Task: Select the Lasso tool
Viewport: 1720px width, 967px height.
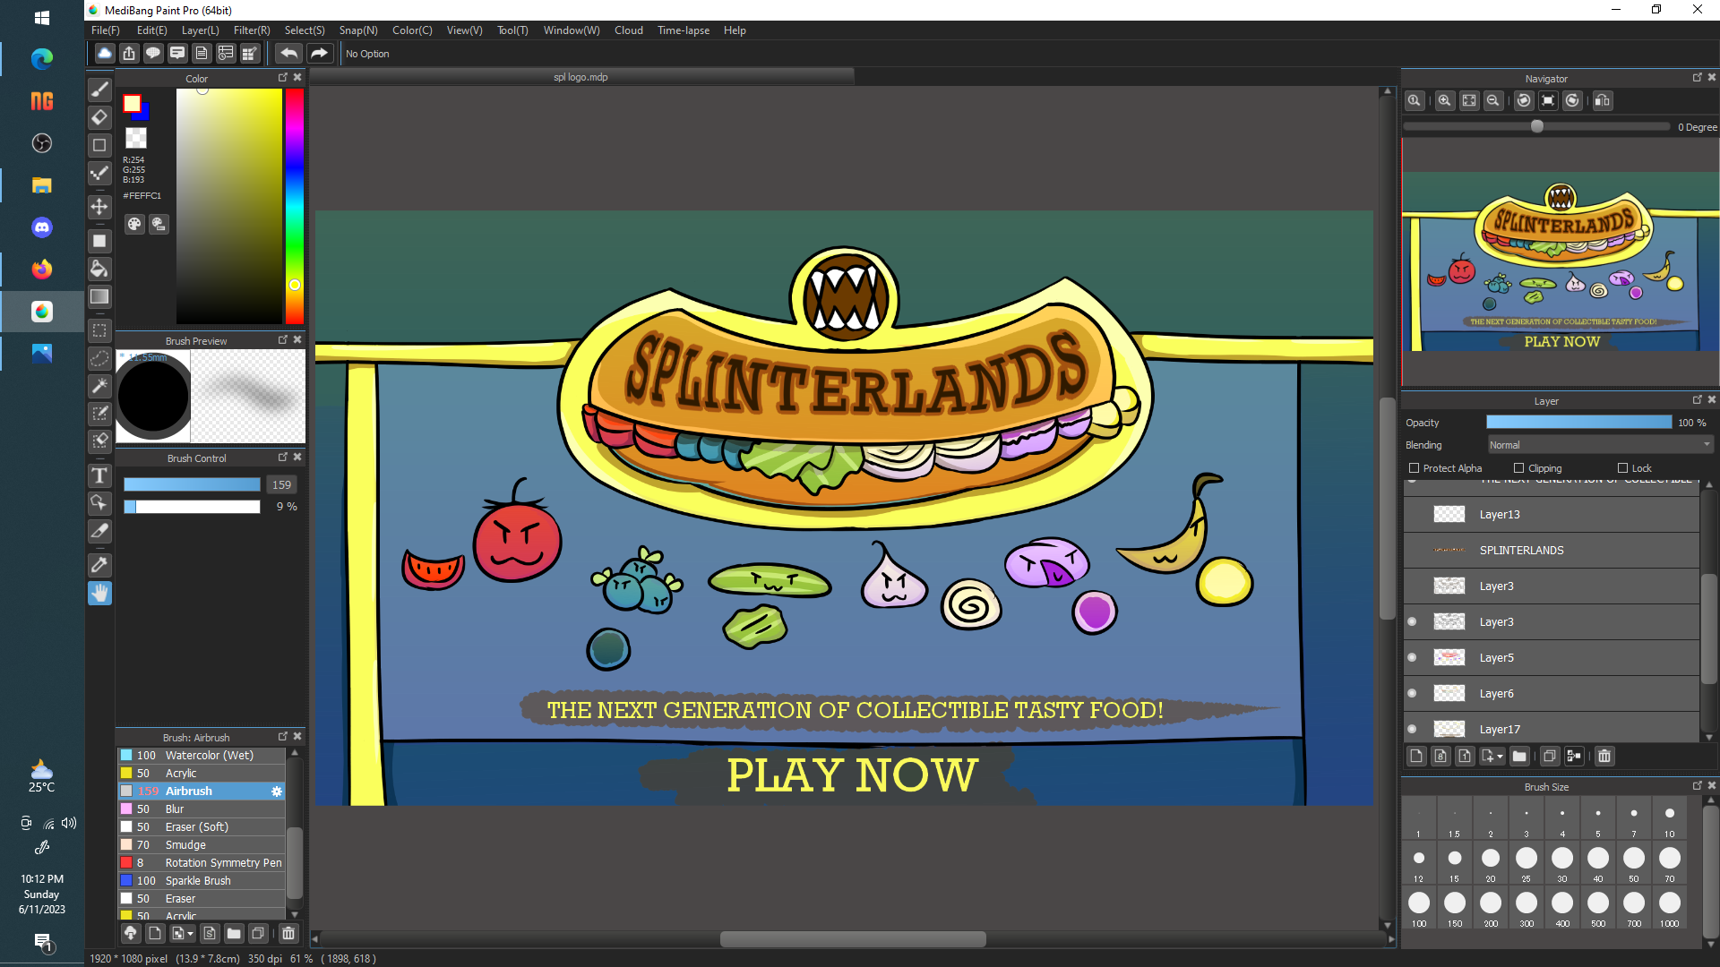Action: click(99, 358)
